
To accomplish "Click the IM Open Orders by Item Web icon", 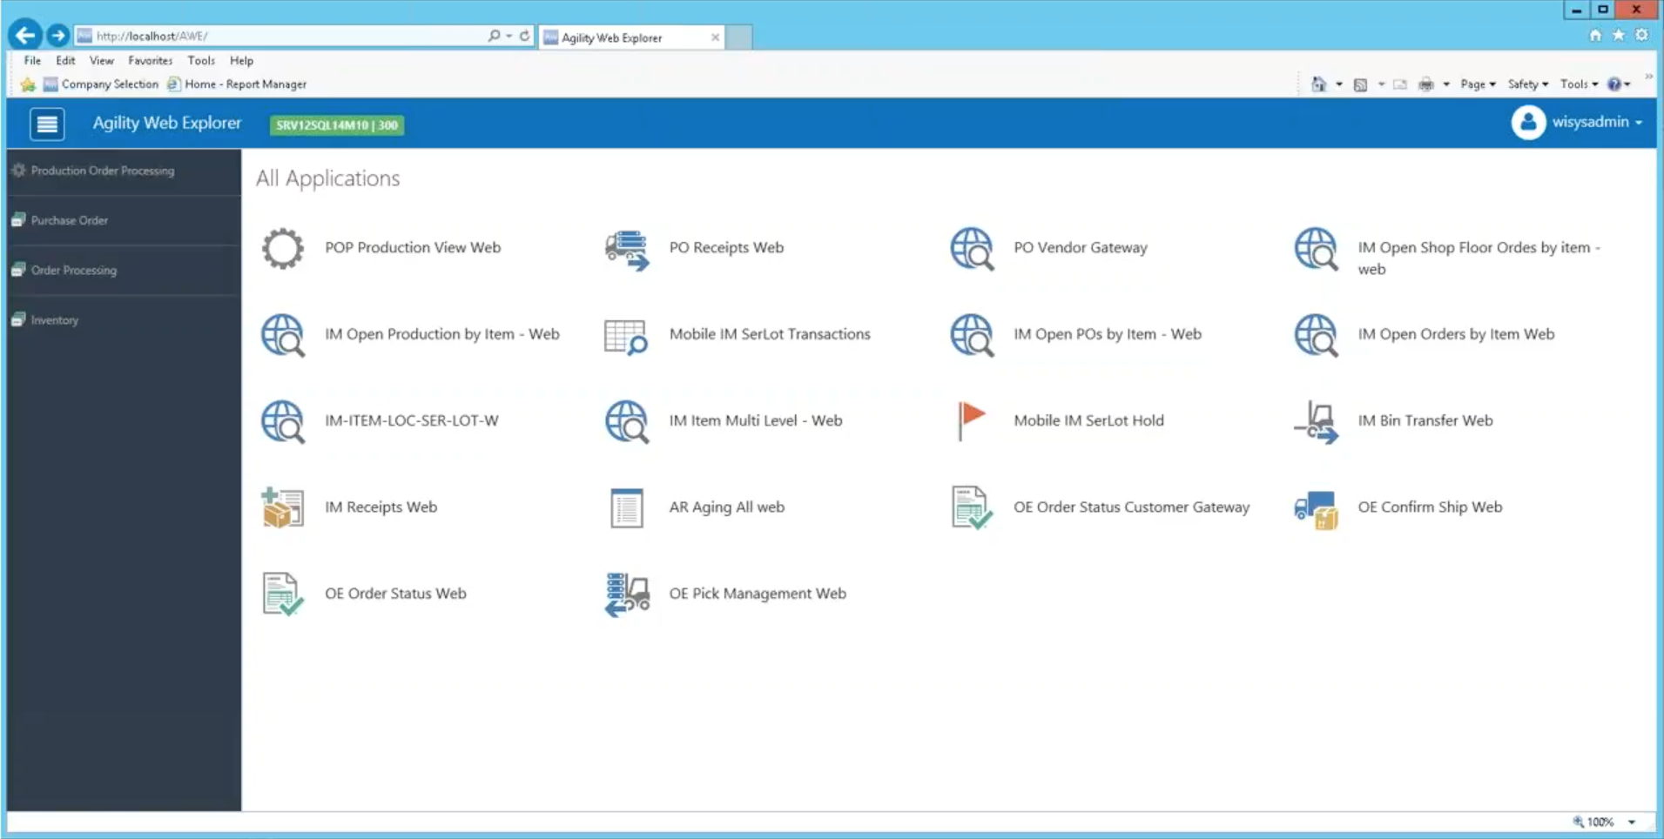I will (1316, 335).
